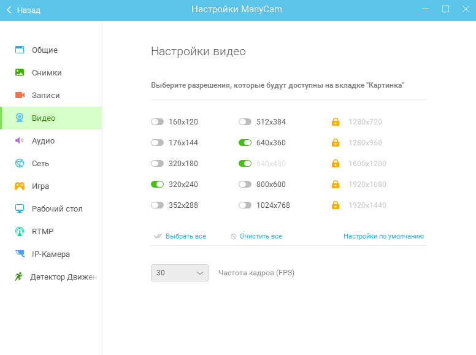Click the Общие window icon in sidebar
The image size is (476, 355).
point(20,50)
